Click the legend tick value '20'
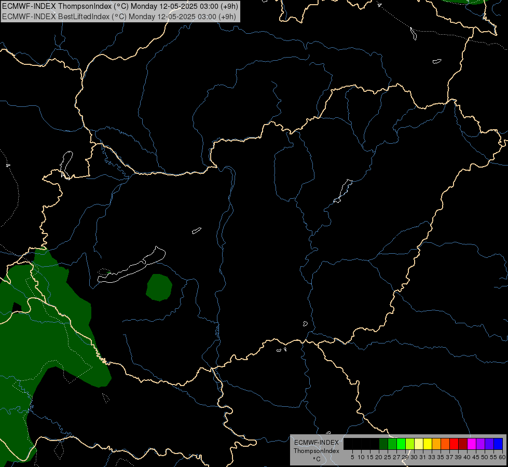 coord(379,457)
